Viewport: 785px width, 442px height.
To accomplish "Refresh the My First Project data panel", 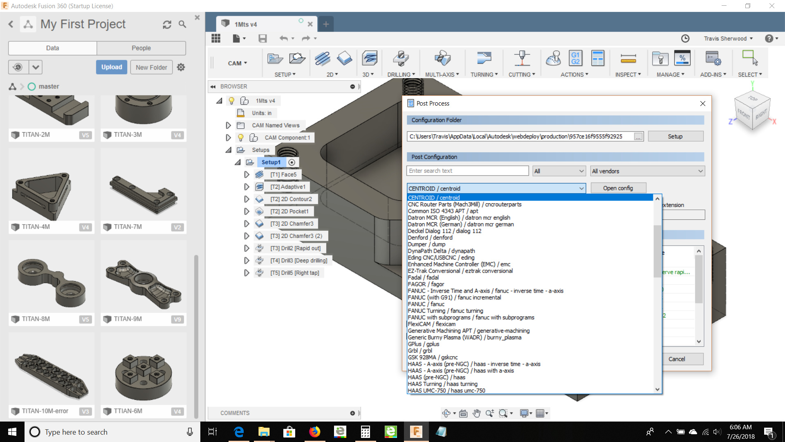I will click(167, 25).
